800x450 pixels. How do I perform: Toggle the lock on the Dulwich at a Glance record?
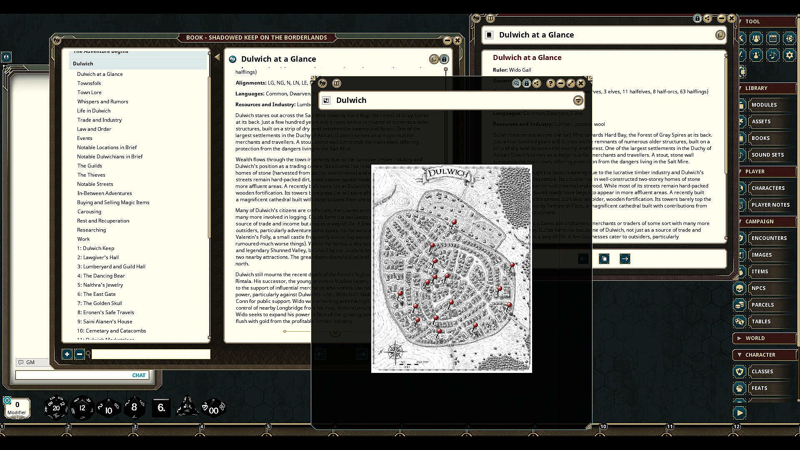click(697, 18)
